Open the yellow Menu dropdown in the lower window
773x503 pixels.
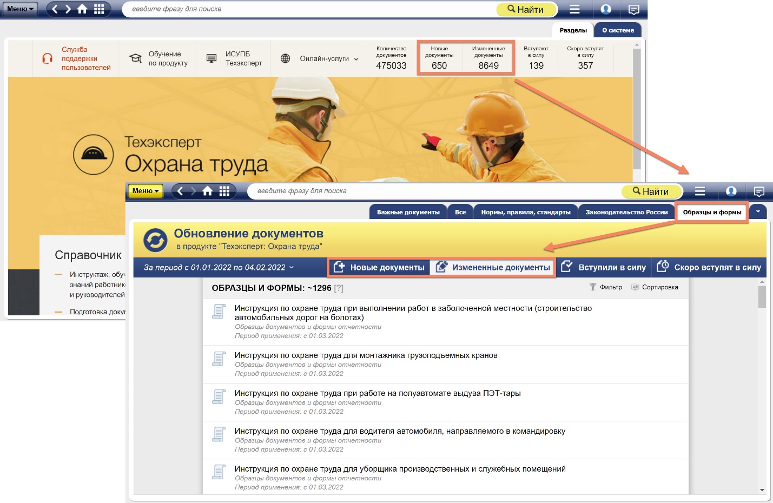tap(145, 191)
